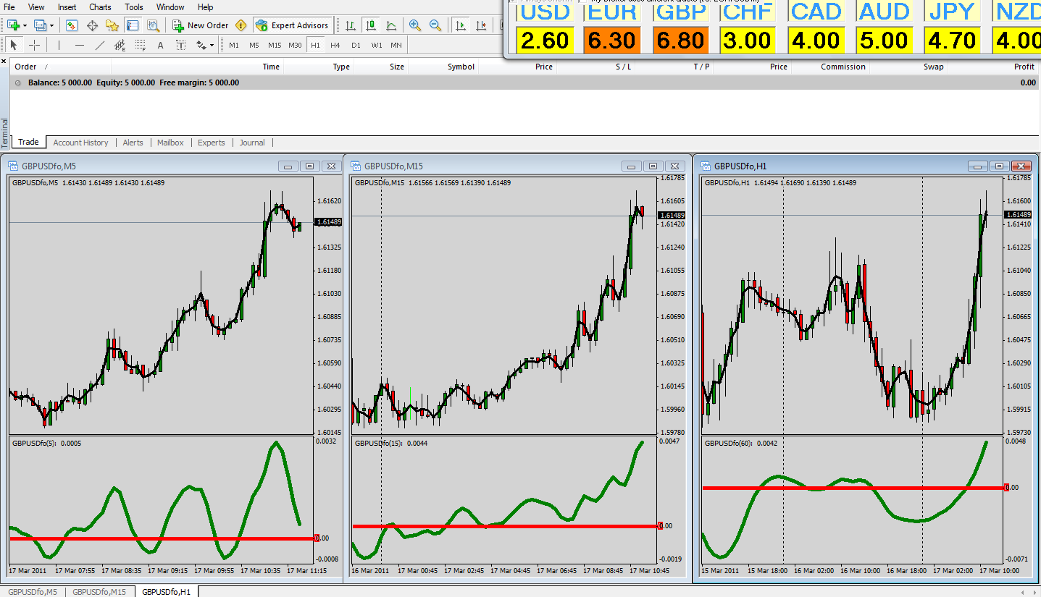Switch to H4 timeframe
This screenshot has height=597, width=1041.
[335, 45]
